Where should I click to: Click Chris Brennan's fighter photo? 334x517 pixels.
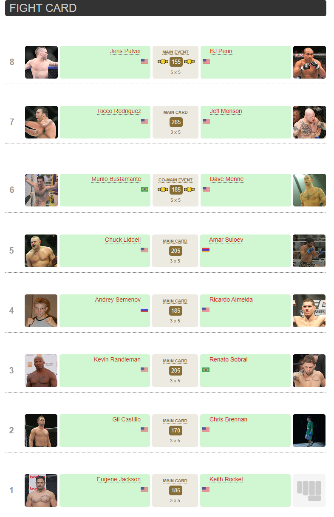309,430
